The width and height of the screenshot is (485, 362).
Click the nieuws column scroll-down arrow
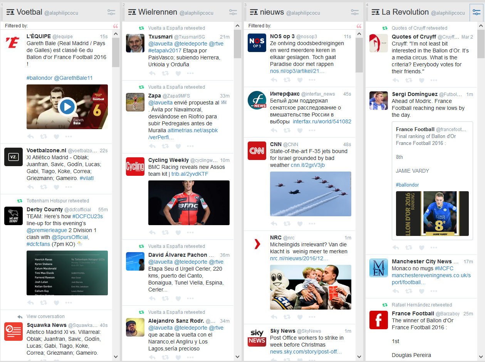359,357
